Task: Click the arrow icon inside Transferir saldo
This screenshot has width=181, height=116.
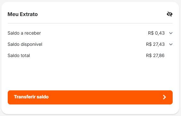Action: point(164,97)
